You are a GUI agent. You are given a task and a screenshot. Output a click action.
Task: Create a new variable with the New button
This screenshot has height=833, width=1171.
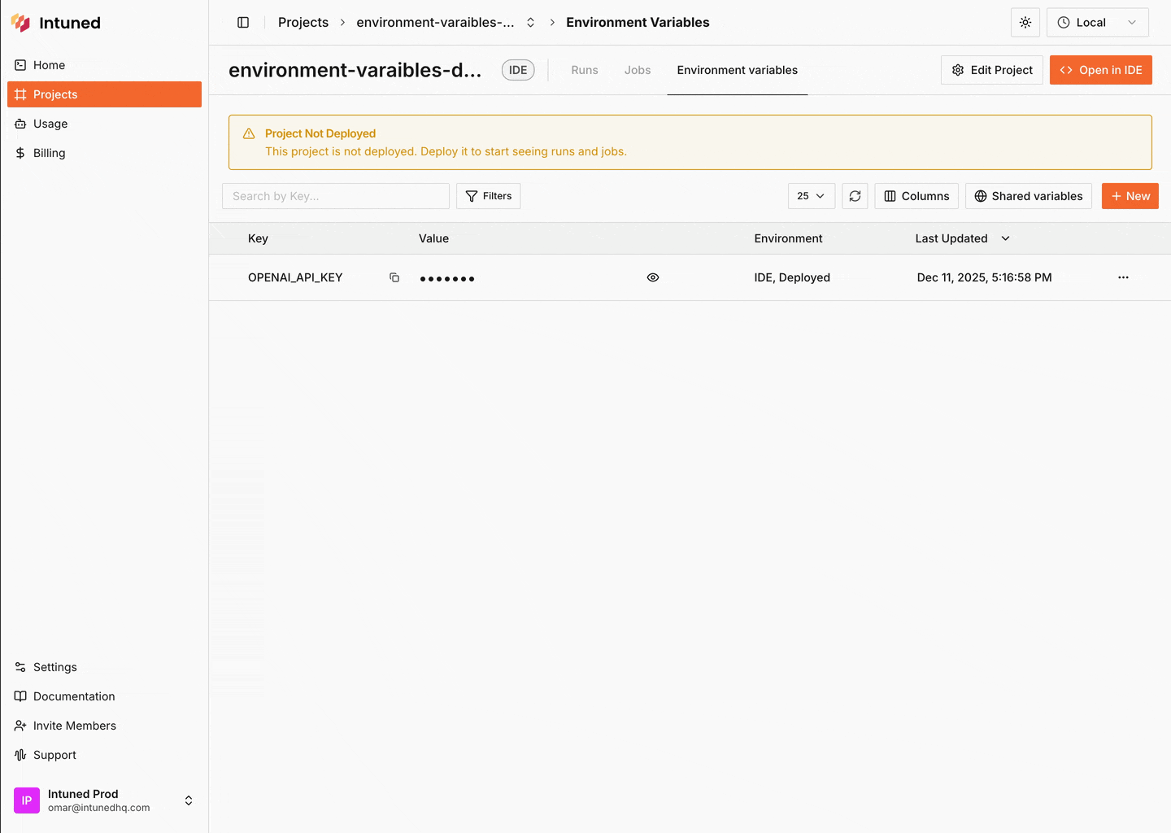click(1130, 196)
